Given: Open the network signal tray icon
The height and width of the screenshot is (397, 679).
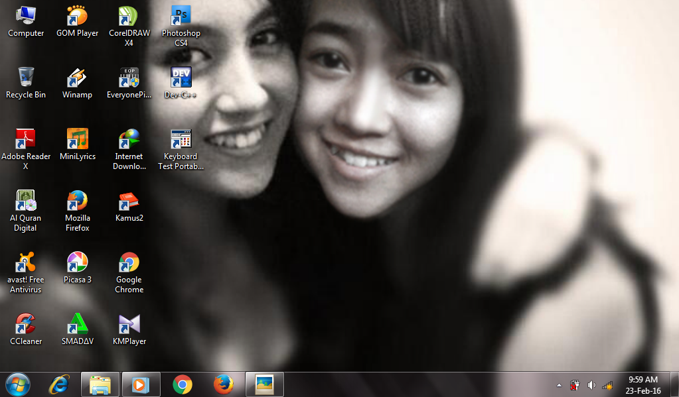Looking at the screenshot, I should coord(607,385).
